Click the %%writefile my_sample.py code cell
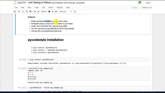 [x=88, y=74]
